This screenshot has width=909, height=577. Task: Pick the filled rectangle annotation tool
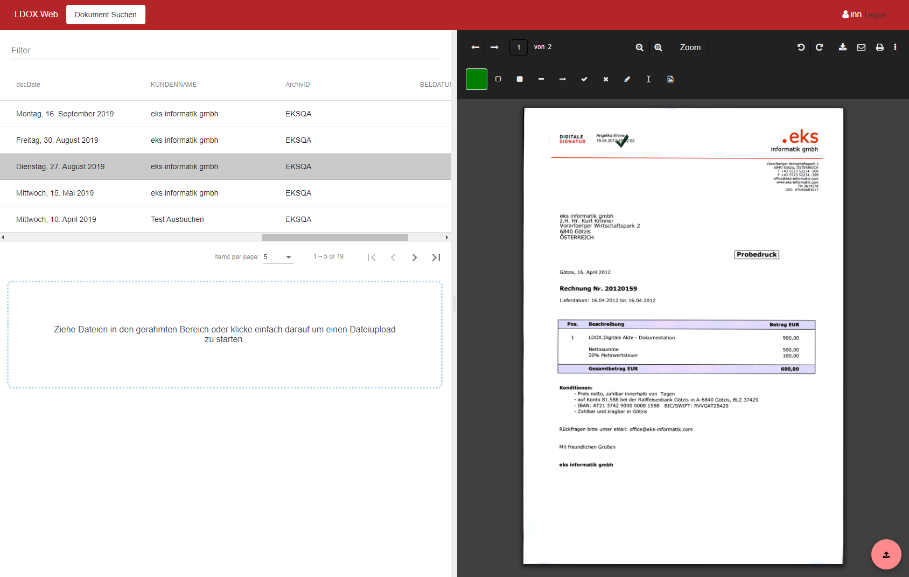(520, 79)
